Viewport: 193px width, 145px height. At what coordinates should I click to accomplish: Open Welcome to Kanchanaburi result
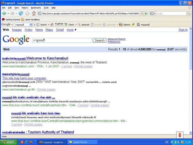click(35, 58)
